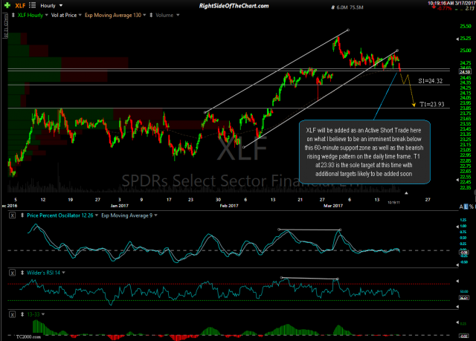Toggle percent scale with the % icon
Image resolution: width=476 pixels, height=341 pixels.
[x=471, y=207]
